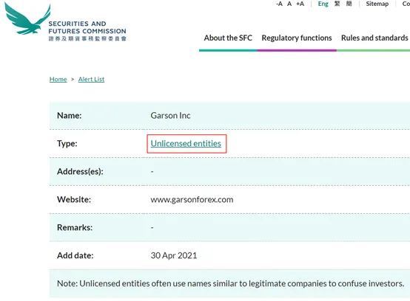Screen dimensions: 410x301
Task: Go to Home breadcrumb
Action: pyautogui.click(x=58, y=79)
